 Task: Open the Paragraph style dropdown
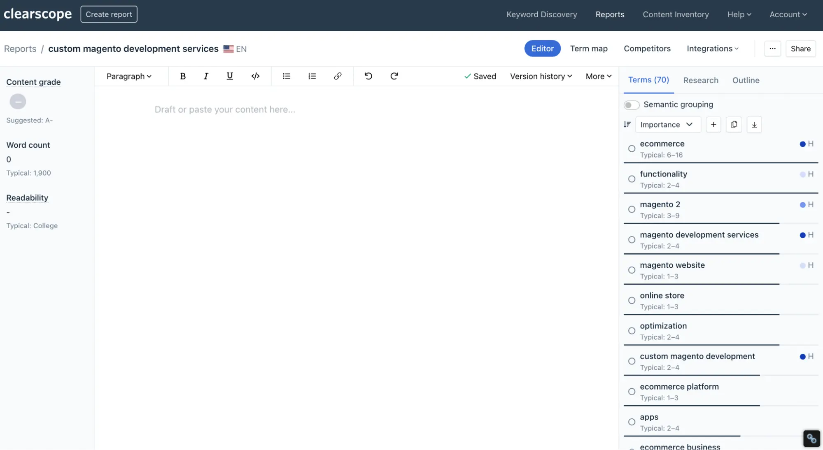coord(129,76)
